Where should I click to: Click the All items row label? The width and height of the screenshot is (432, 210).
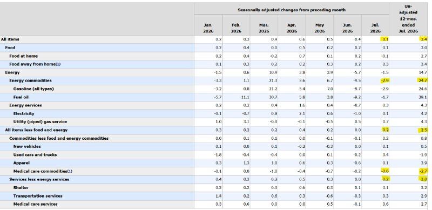pyautogui.click(x=10, y=39)
